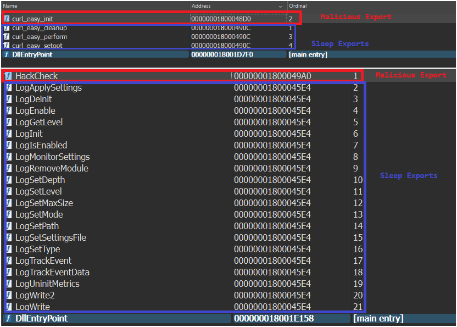
Task: Click ordinal 10 in the LogSetDepth row
Action: coord(358,180)
